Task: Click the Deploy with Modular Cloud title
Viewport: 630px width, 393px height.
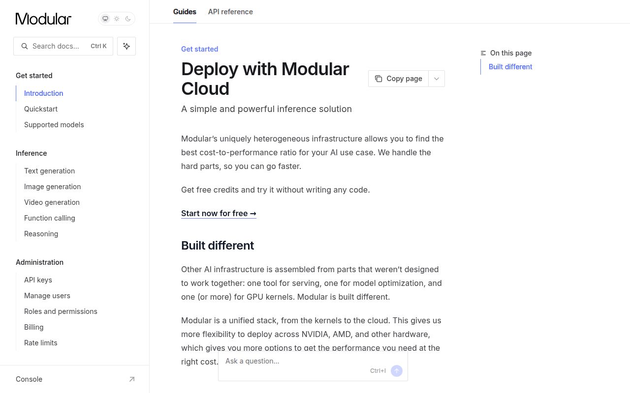Action: point(265,79)
